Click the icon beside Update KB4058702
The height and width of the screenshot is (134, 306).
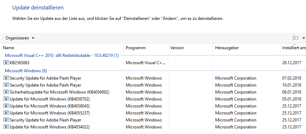(6, 99)
